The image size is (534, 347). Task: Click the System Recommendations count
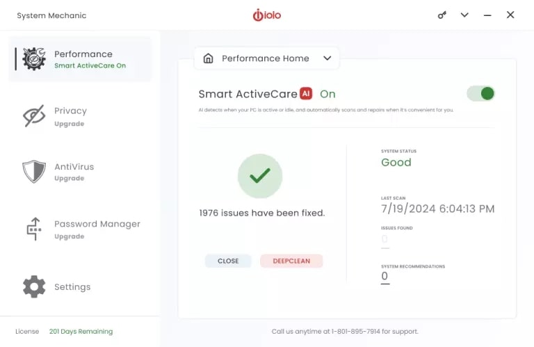pos(385,277)
